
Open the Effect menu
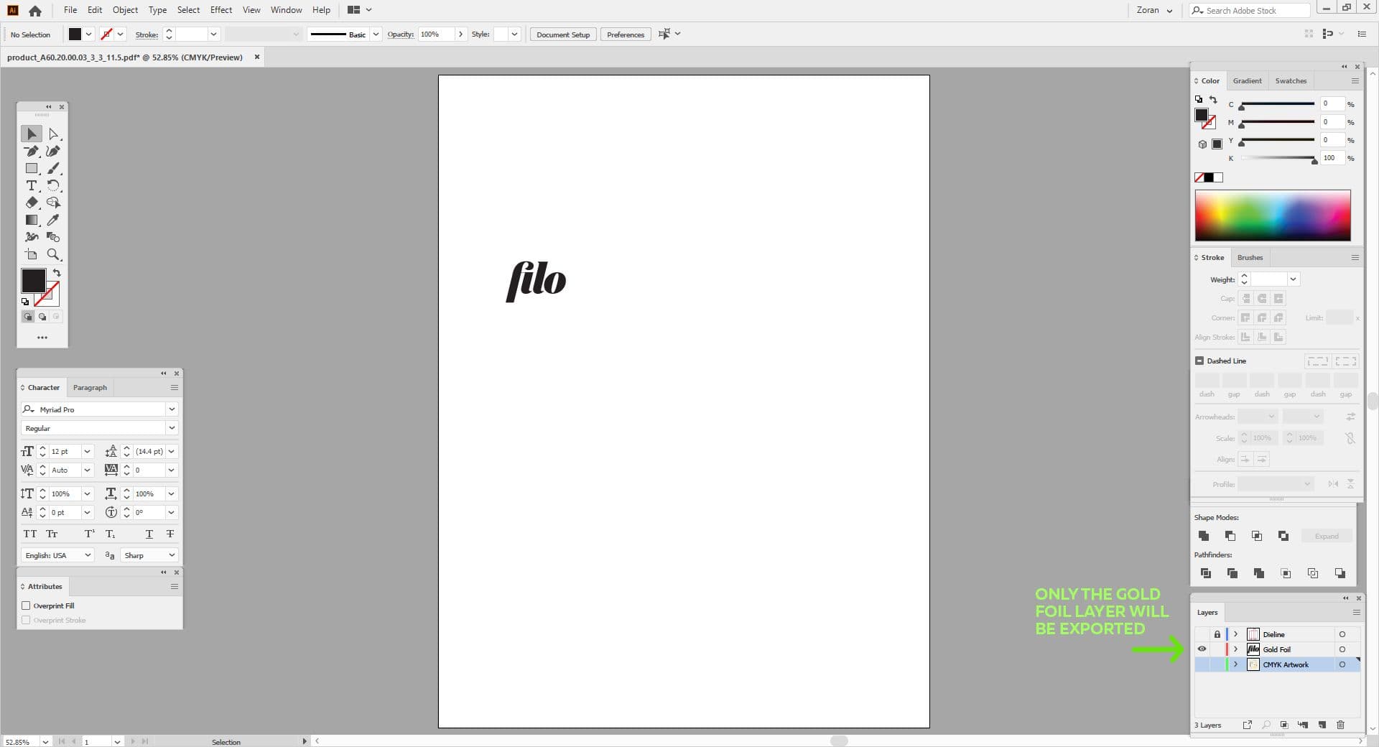coord(220,9)
